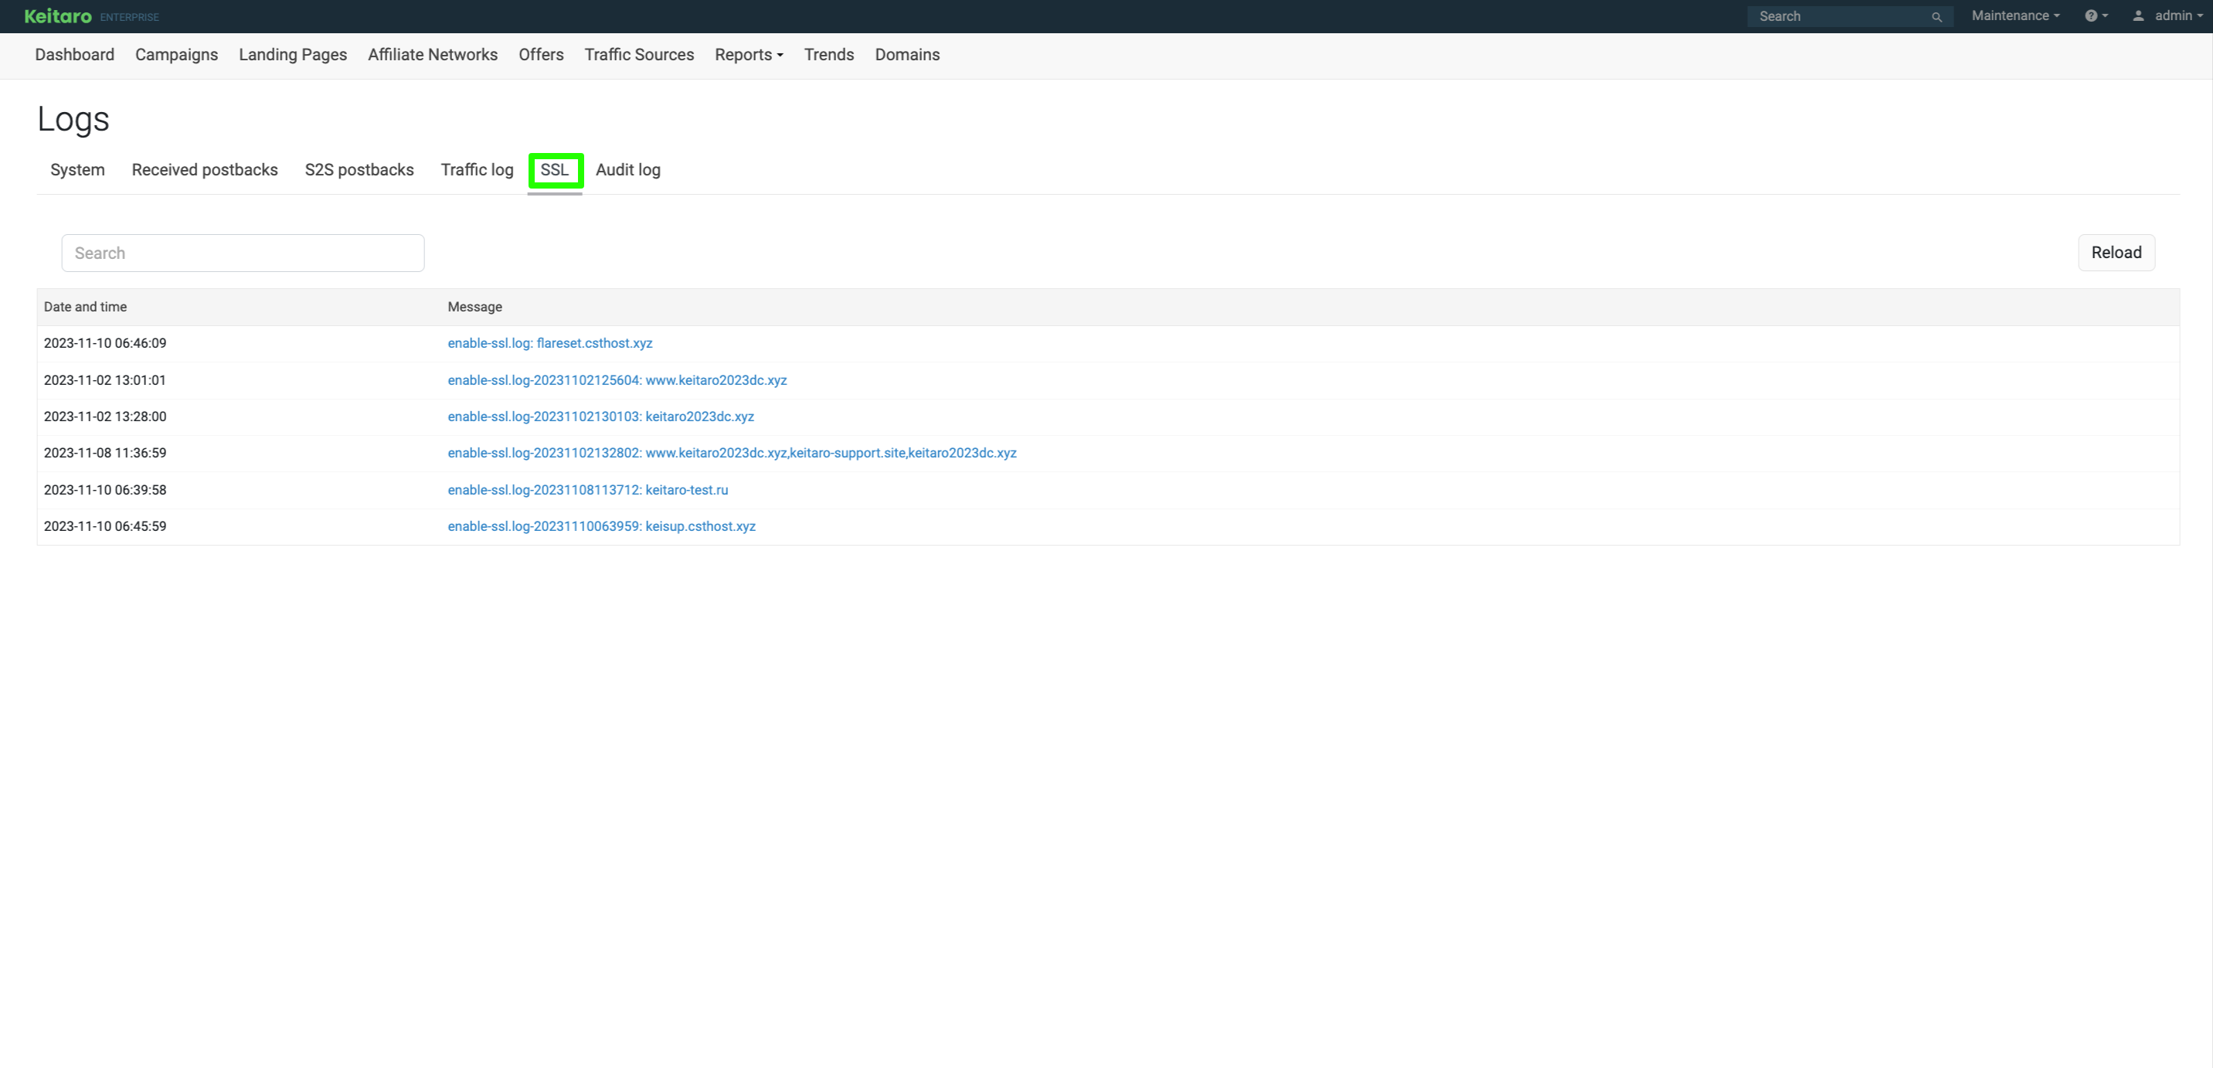Select timestamp 2023-11-02 13:01:01
Image resolution: width=2213 pixels, height=1068 pixels.
click(105, 381)
